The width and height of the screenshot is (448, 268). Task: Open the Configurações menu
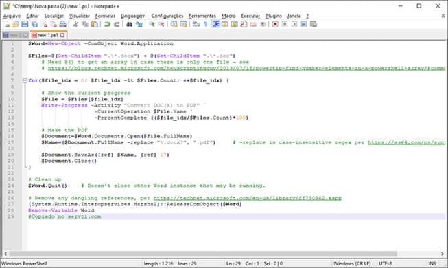[x=167, y=16]
